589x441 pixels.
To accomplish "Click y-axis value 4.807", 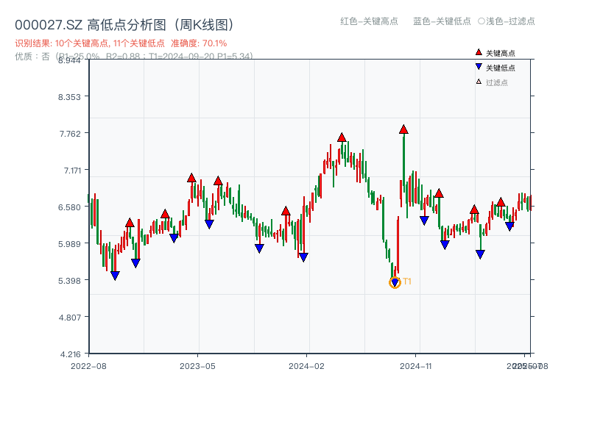I will tap(69, 318).
